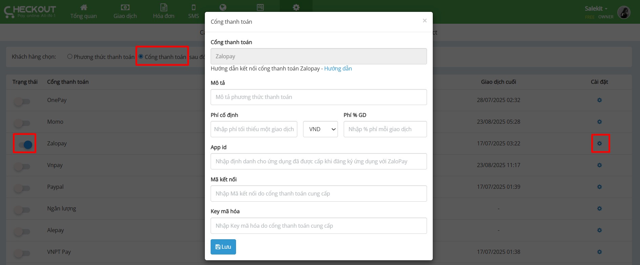The height and width of the screenshot is (265, 640).
Task: Go to SMS menu
Action: 194,12
